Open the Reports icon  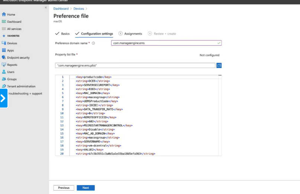[4, 65]
